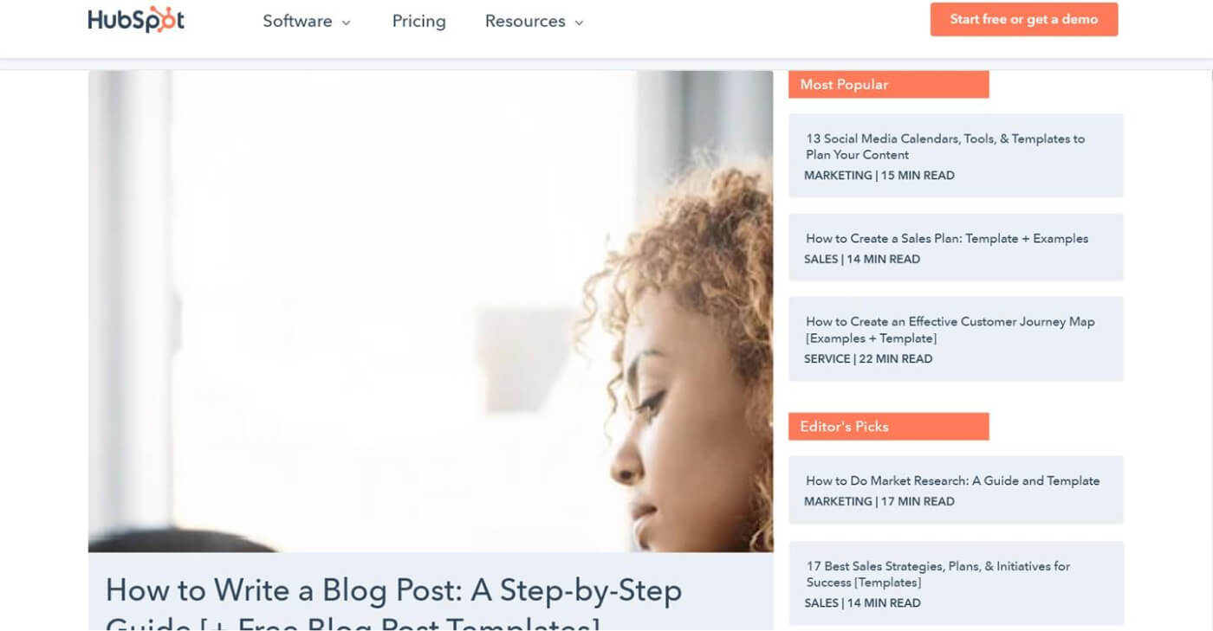Open the Resources menu

pos(534,21)
